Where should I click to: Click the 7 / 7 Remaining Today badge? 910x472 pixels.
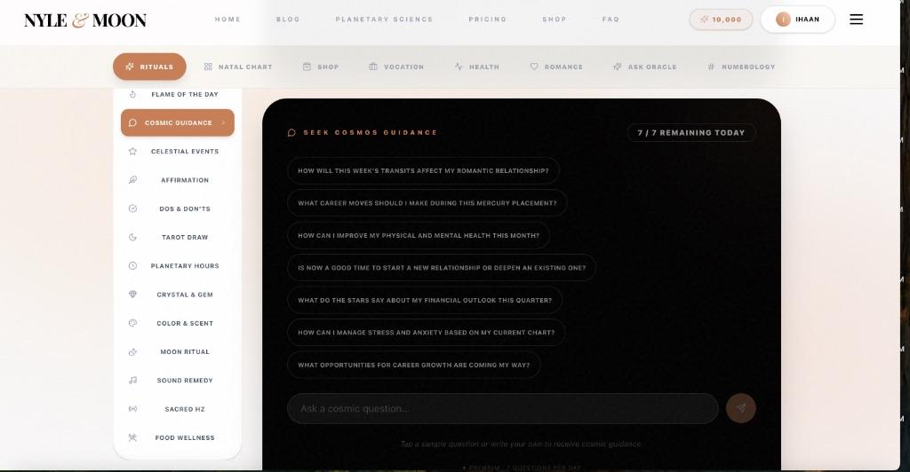click(690, 132)
